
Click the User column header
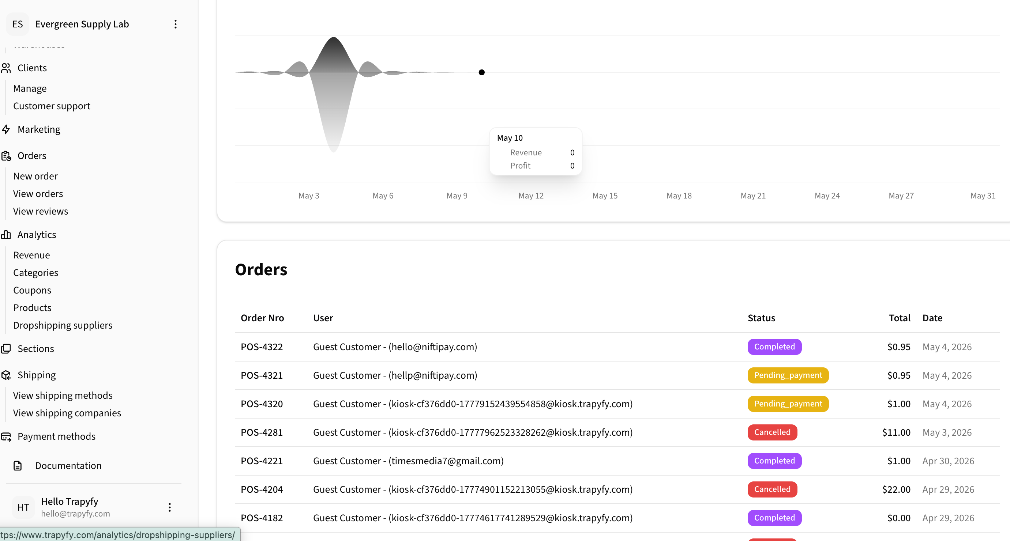coord(323,318)
